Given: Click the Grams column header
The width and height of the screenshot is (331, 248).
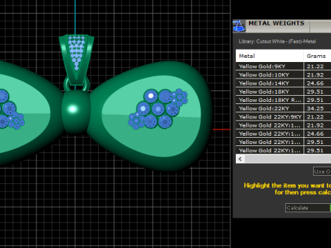Looking at the screenshot, I should click(317, 56).
